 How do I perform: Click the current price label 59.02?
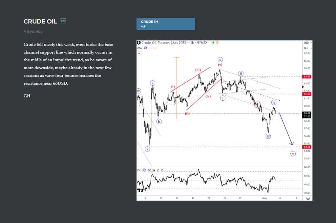pyautogui.click(x=307, y=115)
